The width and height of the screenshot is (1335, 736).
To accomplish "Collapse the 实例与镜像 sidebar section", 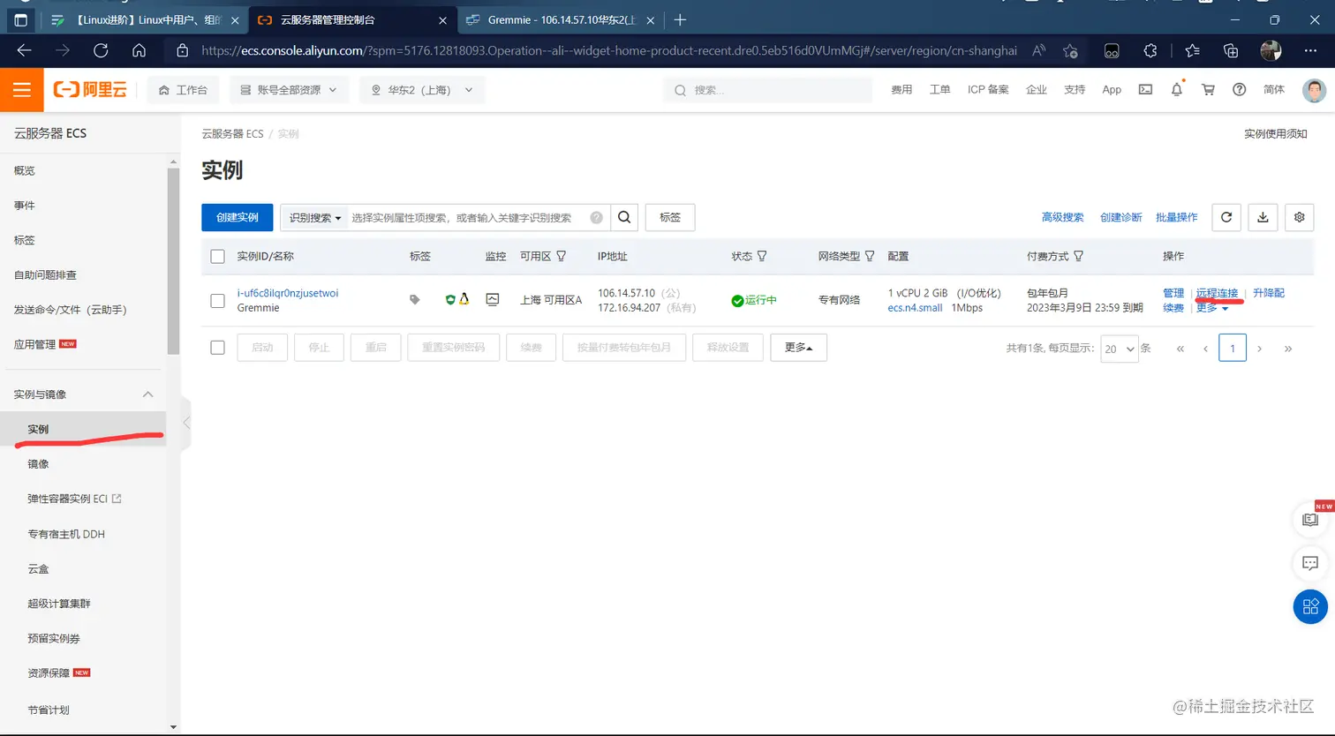I will [147, 394].
